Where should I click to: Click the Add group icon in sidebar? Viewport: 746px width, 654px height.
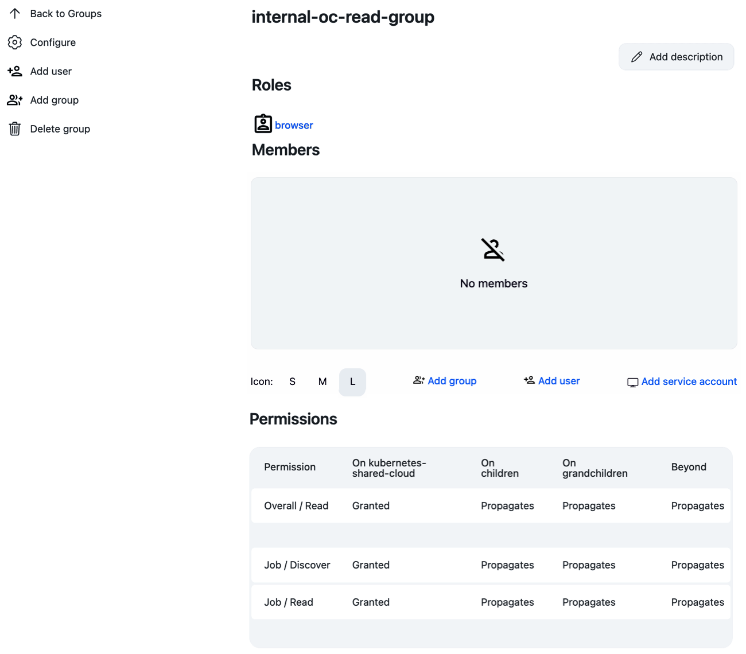tap(15, 100)
